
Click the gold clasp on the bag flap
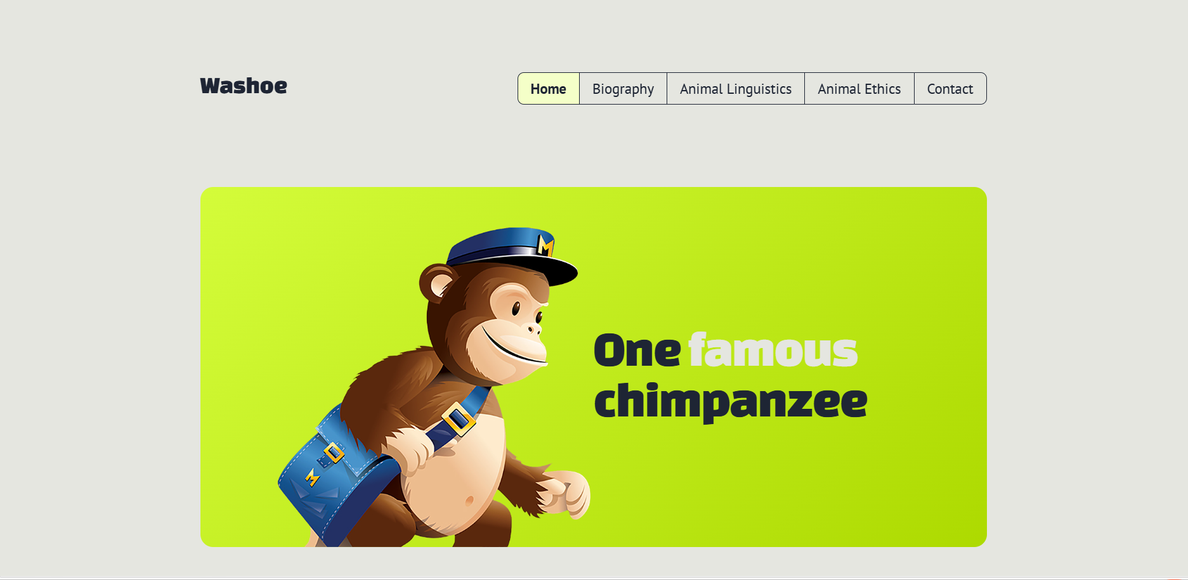[334, 453]
